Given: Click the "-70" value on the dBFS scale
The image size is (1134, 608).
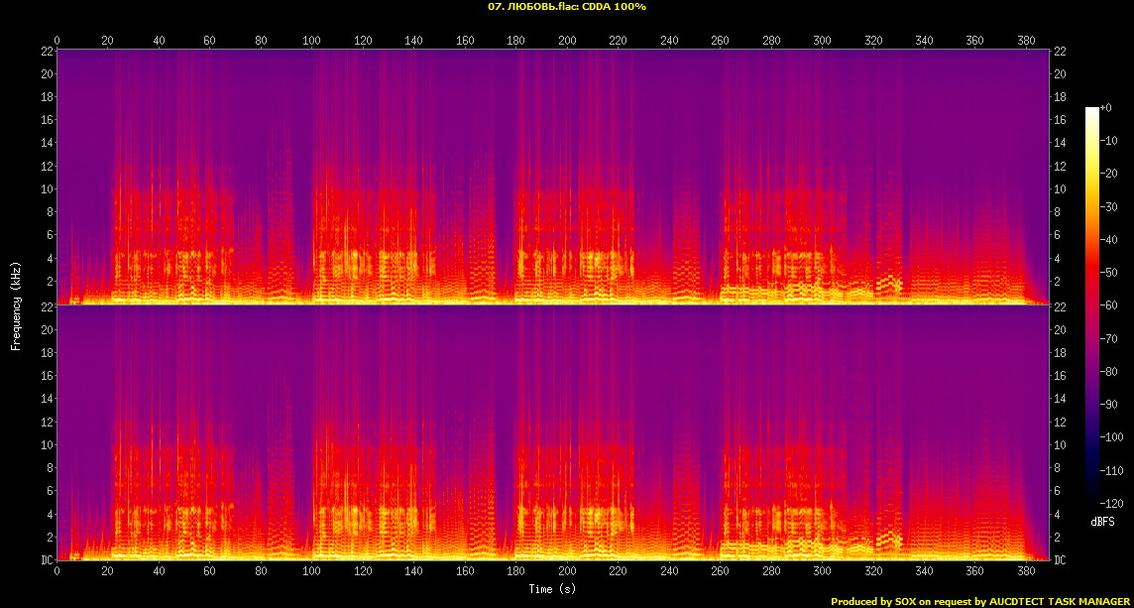Looking at the screenshot, I should (x=1108, y=338).
